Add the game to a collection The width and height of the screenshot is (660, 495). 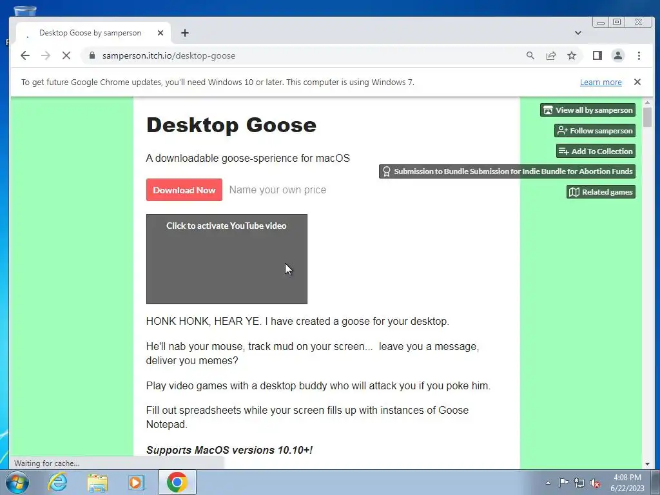[596, 151]
